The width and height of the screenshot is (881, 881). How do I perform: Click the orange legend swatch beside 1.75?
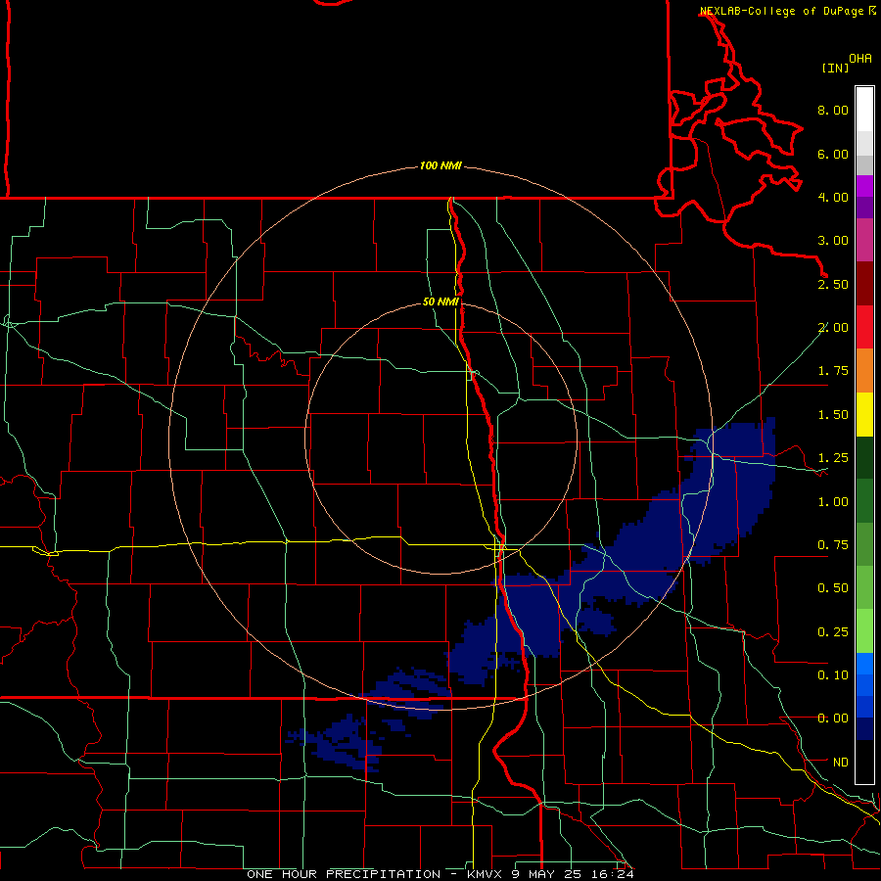point(864,371)
